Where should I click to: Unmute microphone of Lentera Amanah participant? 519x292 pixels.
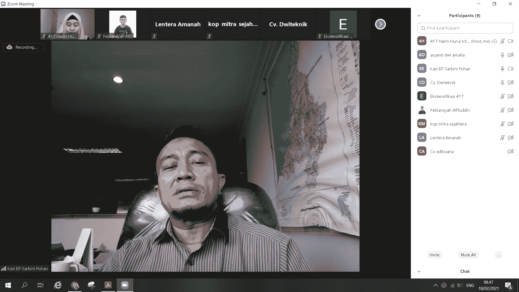[502, 138]
